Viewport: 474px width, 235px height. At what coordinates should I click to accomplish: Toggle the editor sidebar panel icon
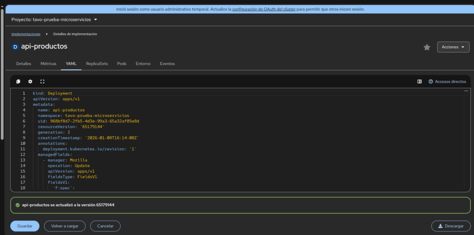419,81
